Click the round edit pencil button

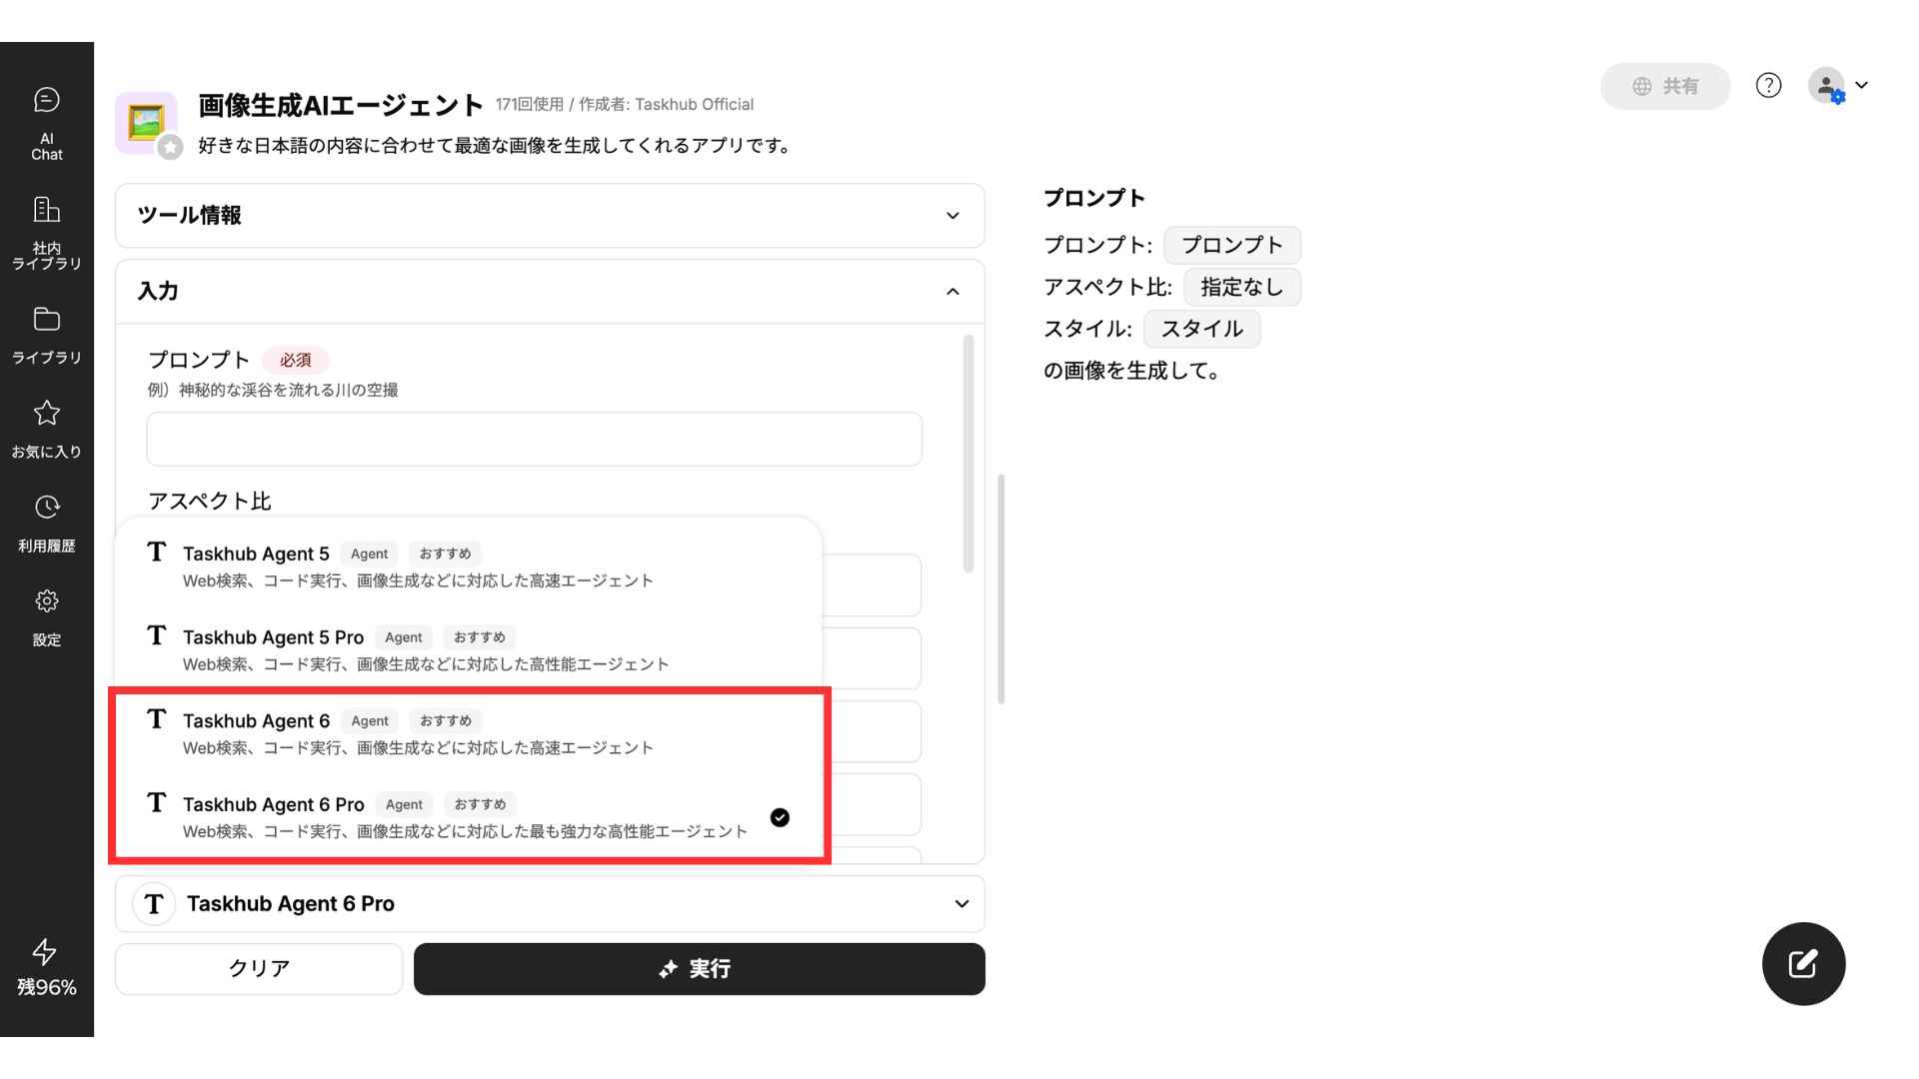pos(1802,963)
